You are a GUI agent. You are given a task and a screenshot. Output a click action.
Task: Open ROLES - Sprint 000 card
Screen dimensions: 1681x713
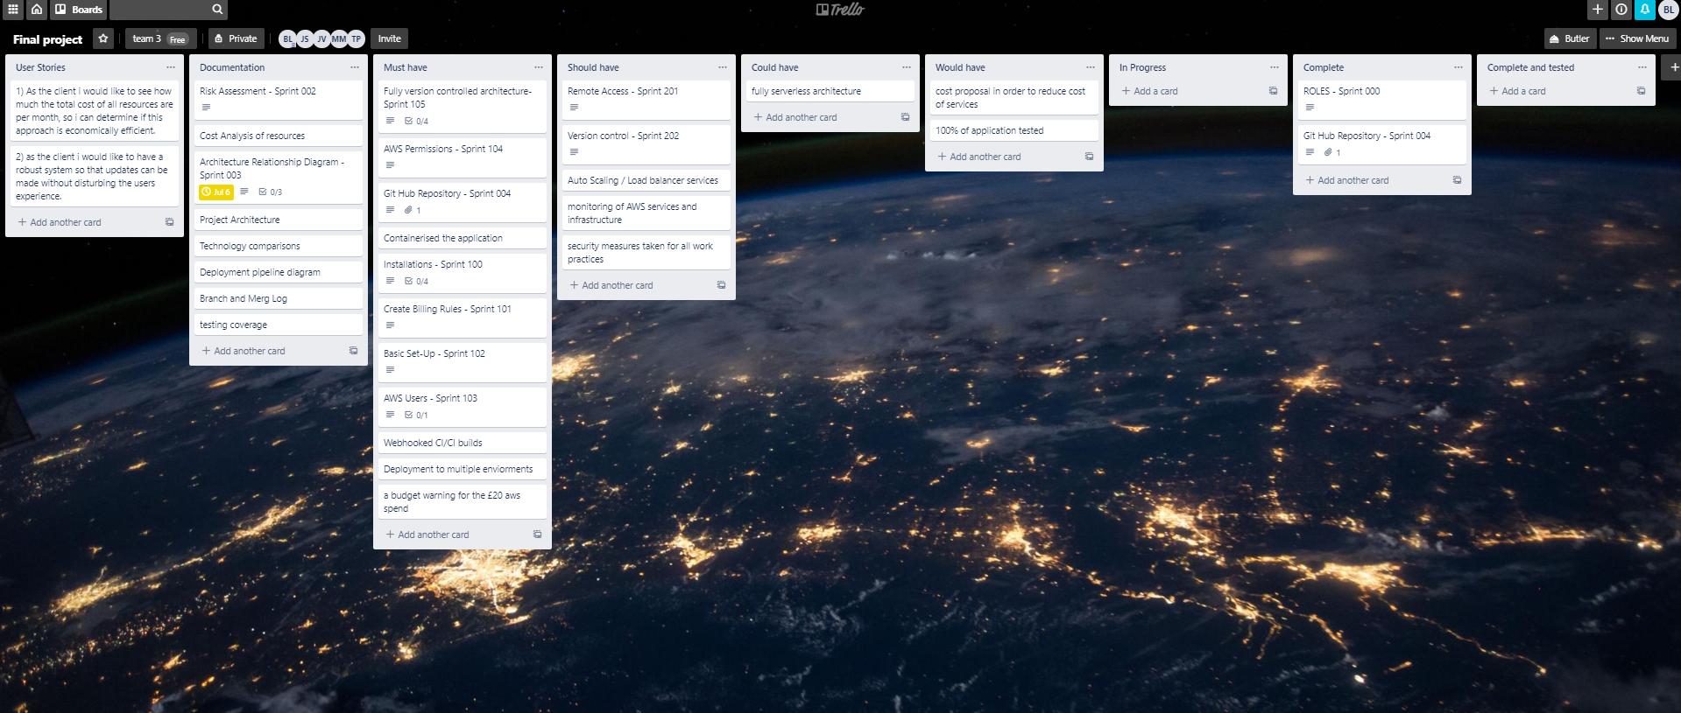(x=1382, y=100)
